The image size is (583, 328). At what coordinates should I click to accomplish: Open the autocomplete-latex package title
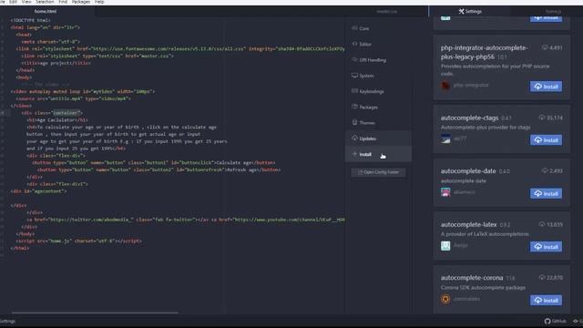point(468,224)
